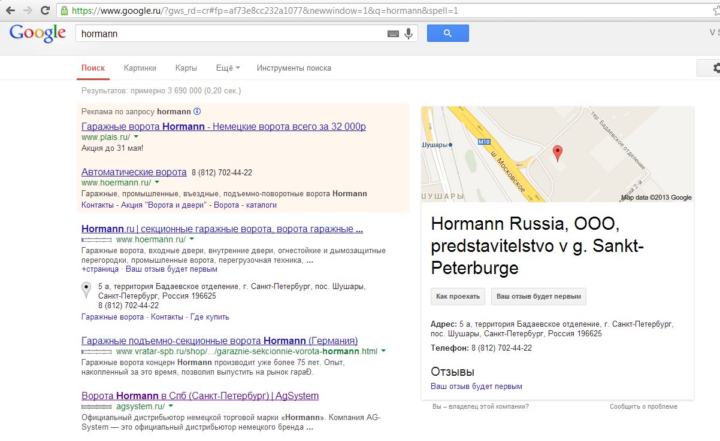Click the +страница link
The height and width of the screenshot is (441, 720).
100,269
